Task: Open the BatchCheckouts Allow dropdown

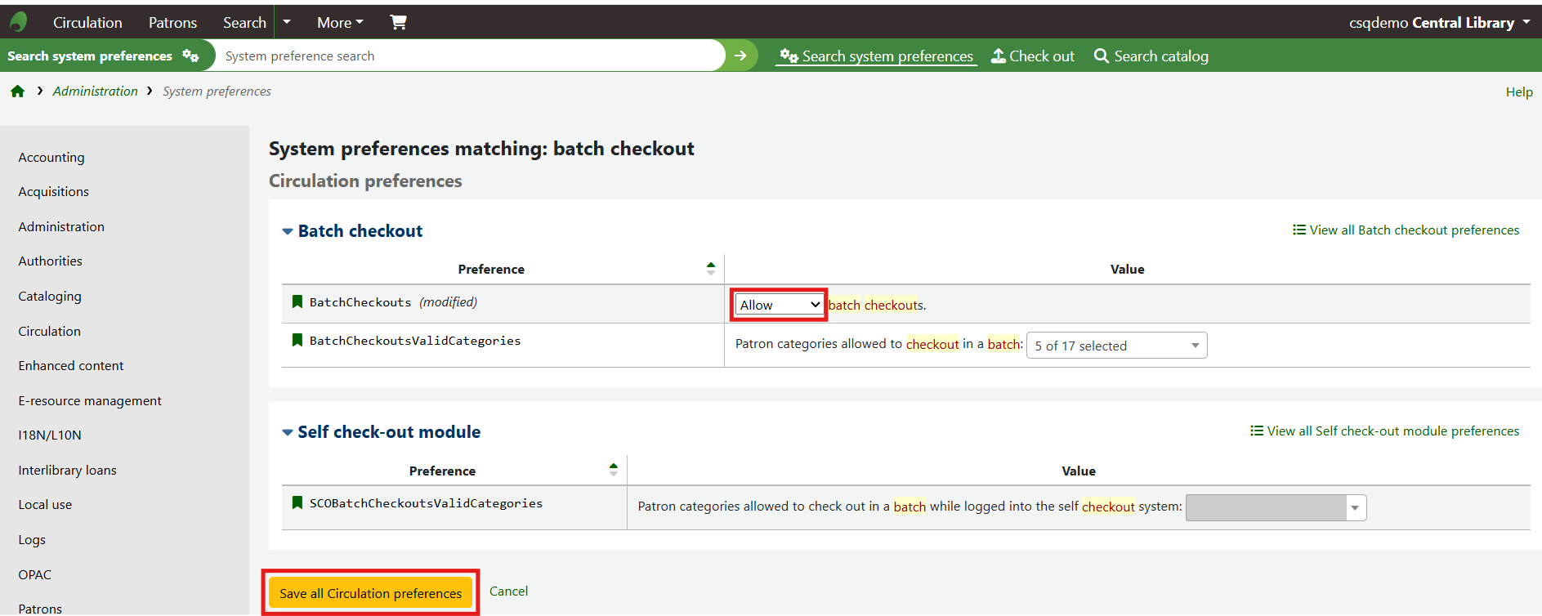Action: [x=780, y=305]
